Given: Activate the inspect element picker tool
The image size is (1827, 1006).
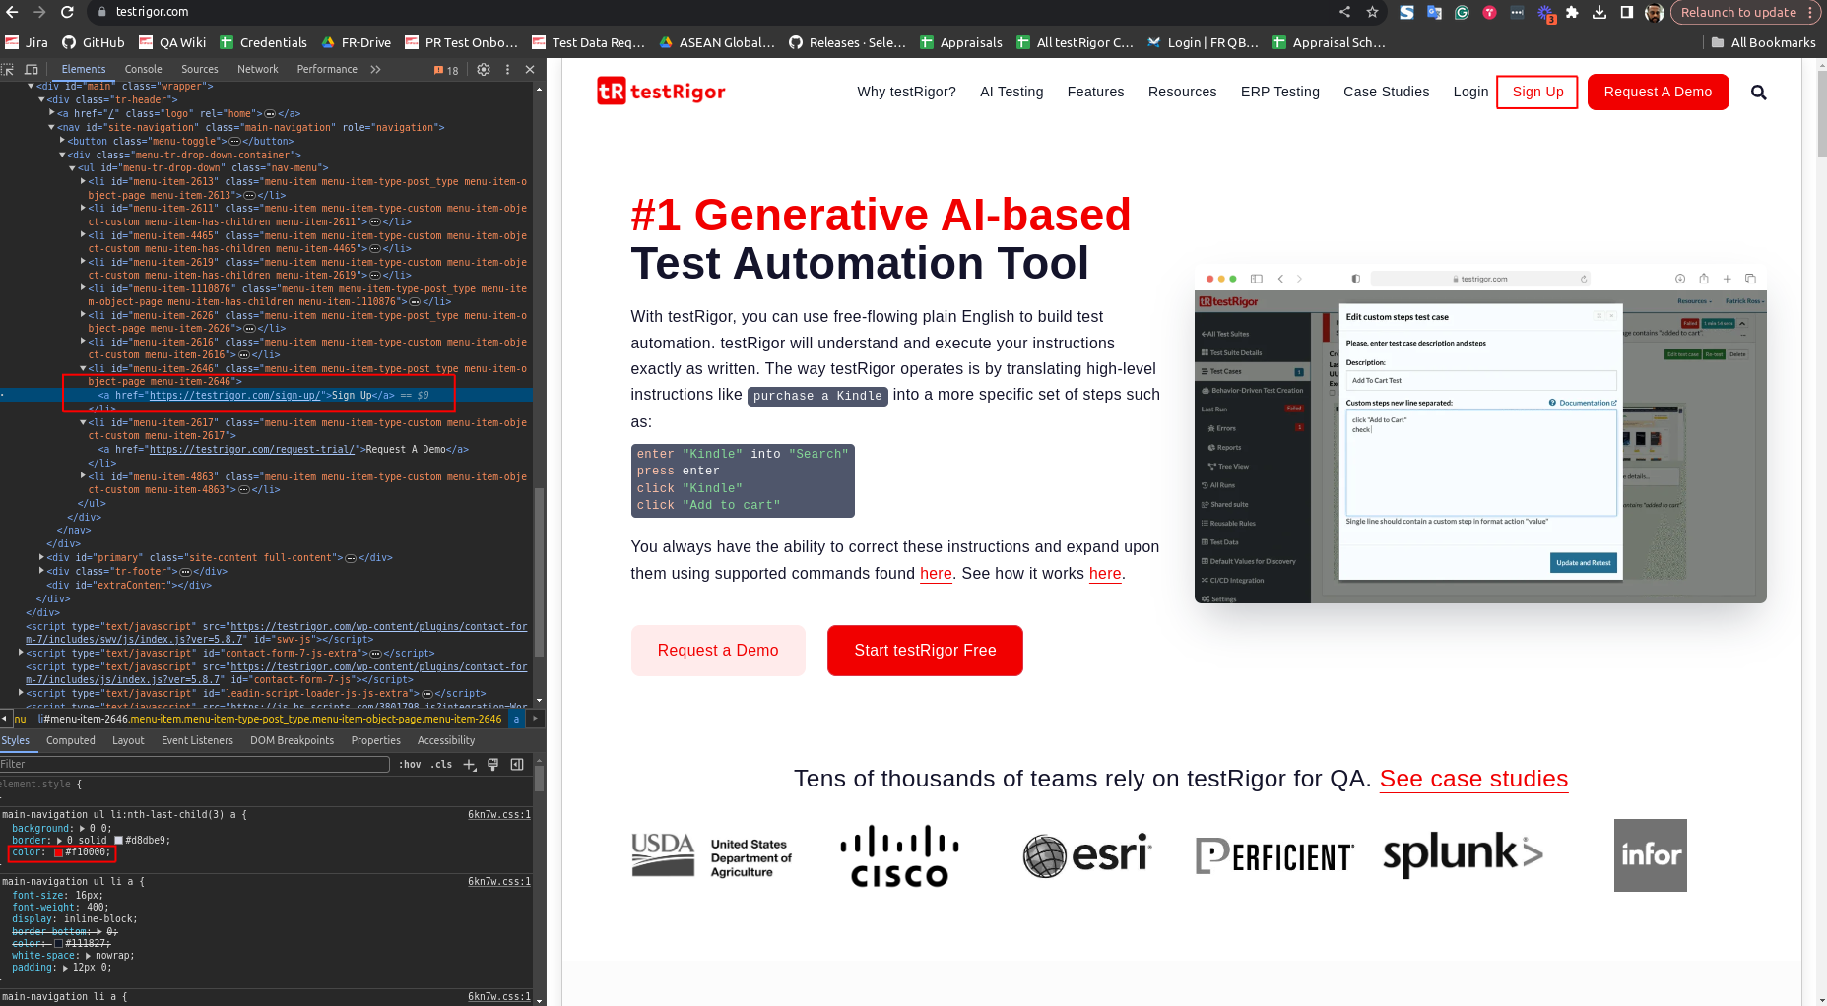Looking at the screenshot, I should (x=8, y=70).
